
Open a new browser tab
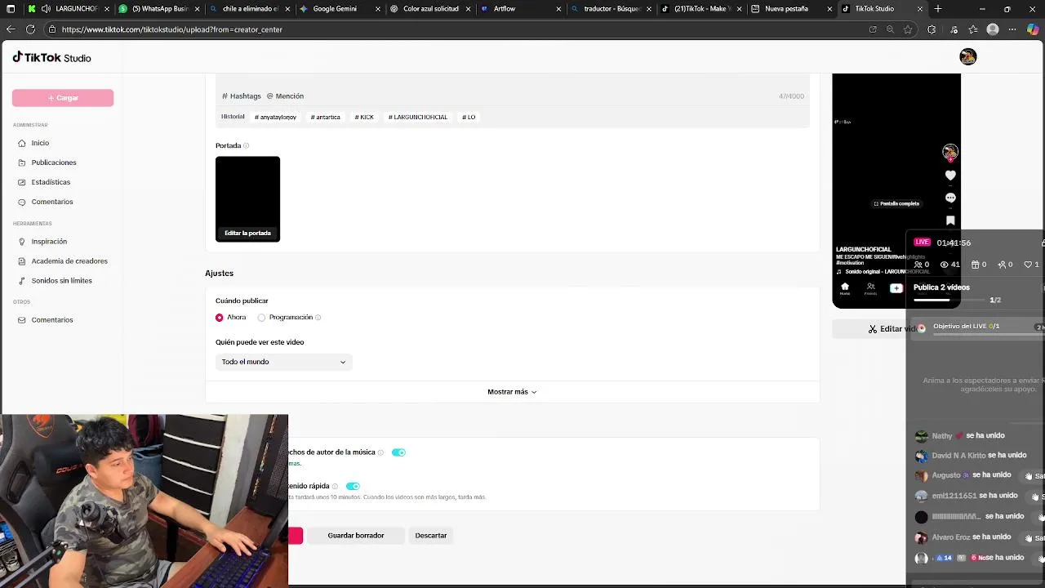(938, 9)
